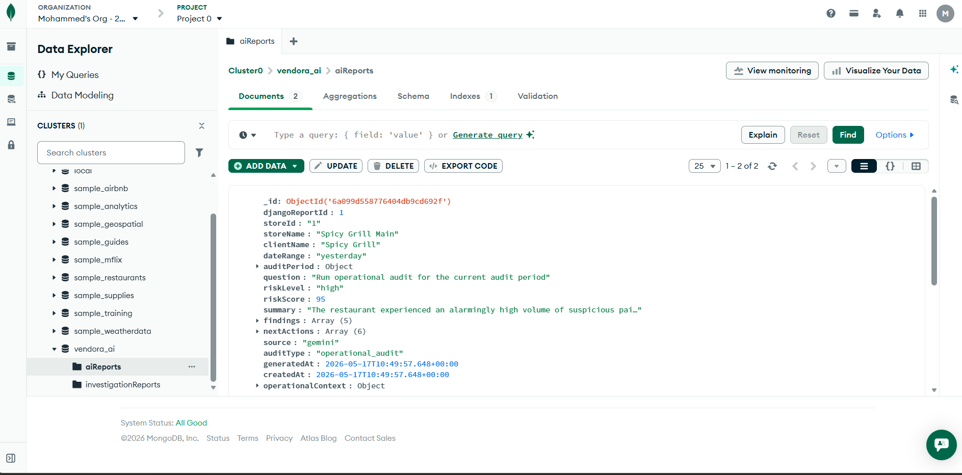Open the investigationReports collection
Image resolution: width=962 pixels, height=475 pixels.
(123, 385)
